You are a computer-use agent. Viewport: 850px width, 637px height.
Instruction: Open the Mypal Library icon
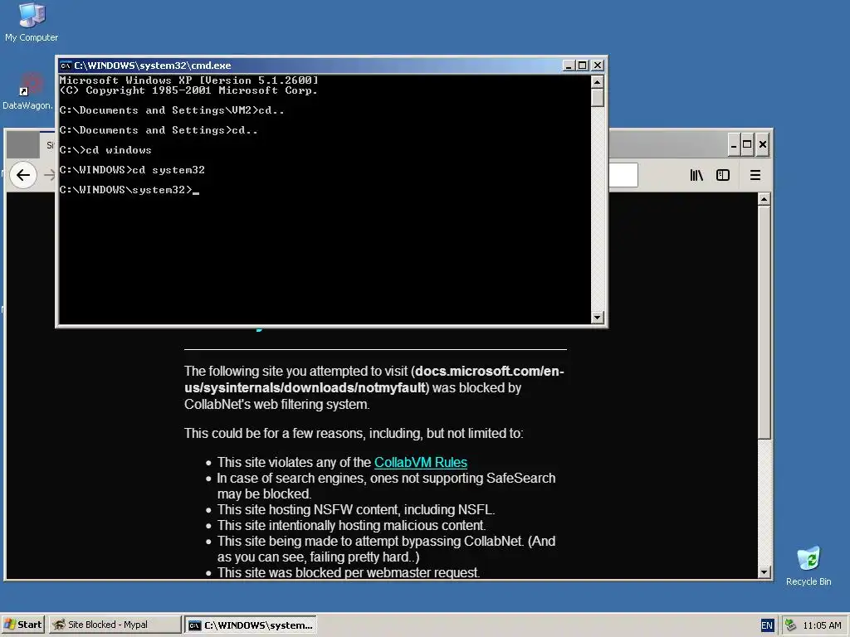[x=696, y=175]
